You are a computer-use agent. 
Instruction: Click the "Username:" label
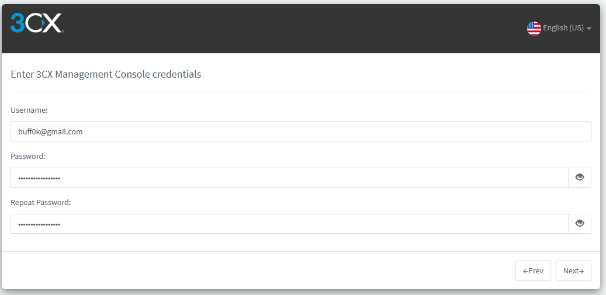point(29,110)
